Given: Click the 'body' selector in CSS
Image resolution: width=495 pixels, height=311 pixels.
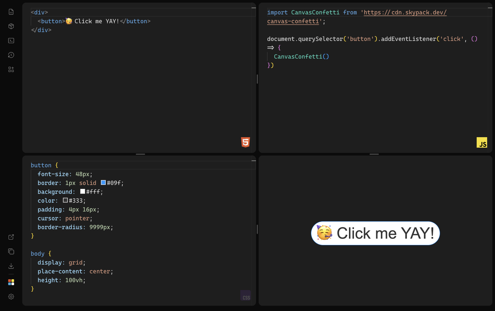Looking at the screenshot, I should click(x=38, y=254).
